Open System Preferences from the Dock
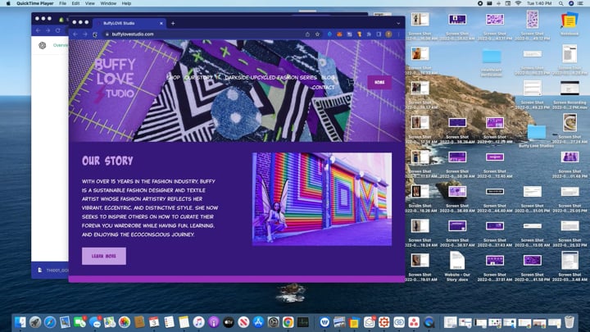Viewport: 590px width, 332px height. click(273, 322)
